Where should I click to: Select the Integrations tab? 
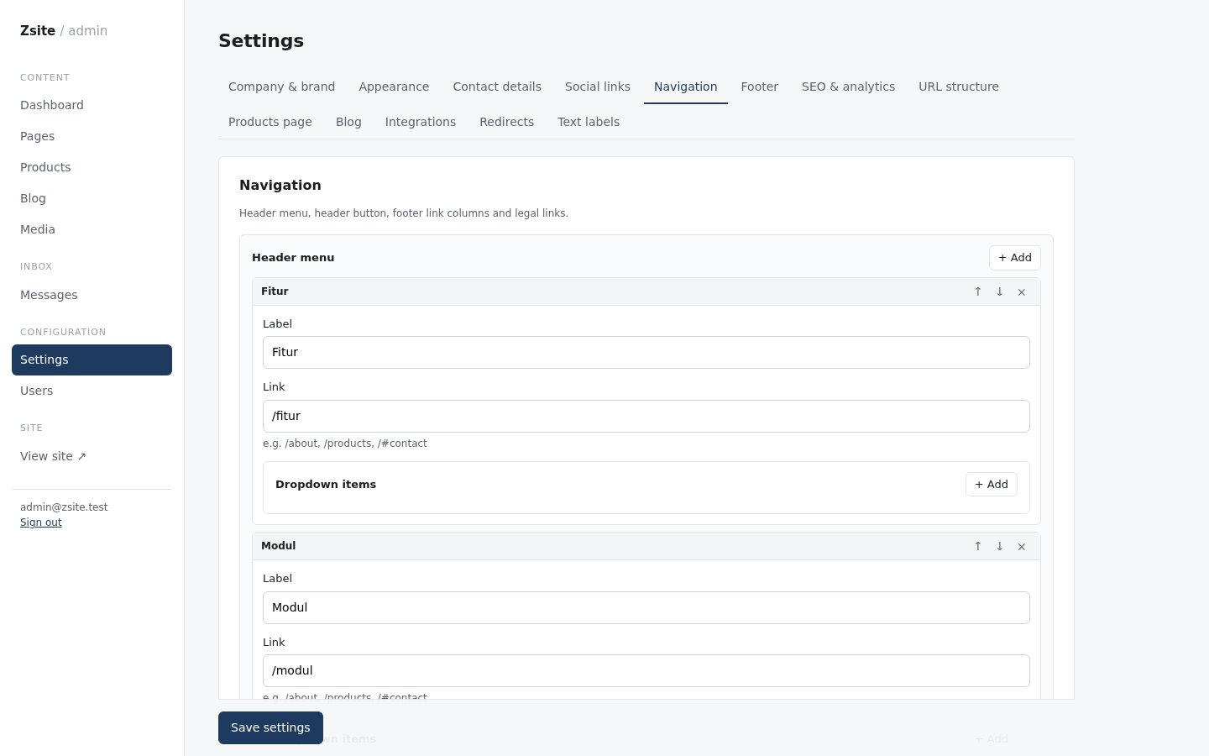point(421,122)
